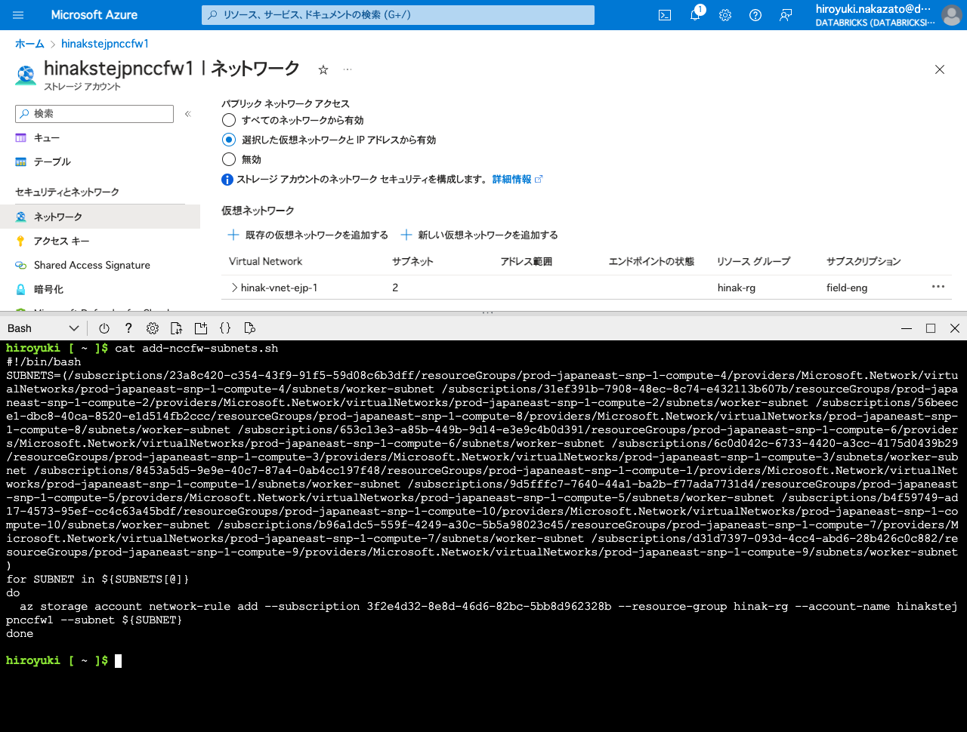The width and height of the screenshot is (967, 732).
Task: Sort by サブネット column header
Action: pyautogui.click(x=412, y=262)
